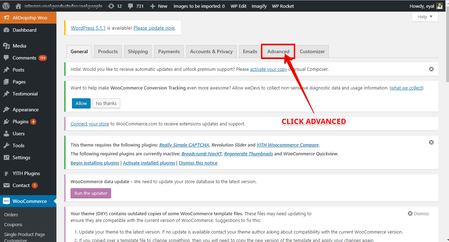Open the WordPress 5.1.1 link

88,28
